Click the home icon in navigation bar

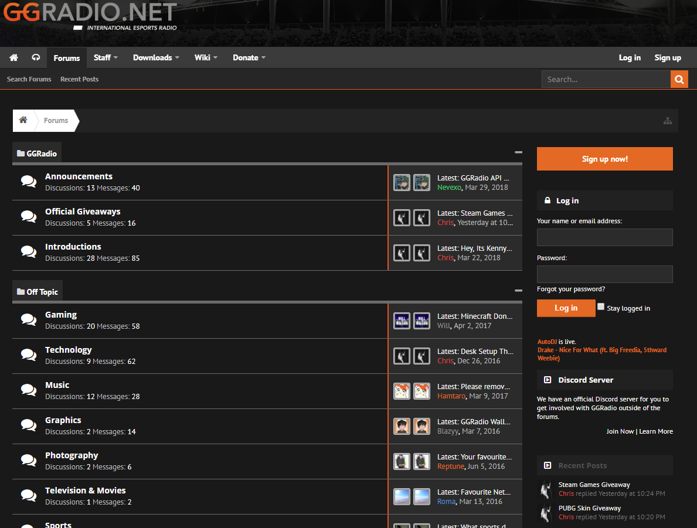click(14, 57)
